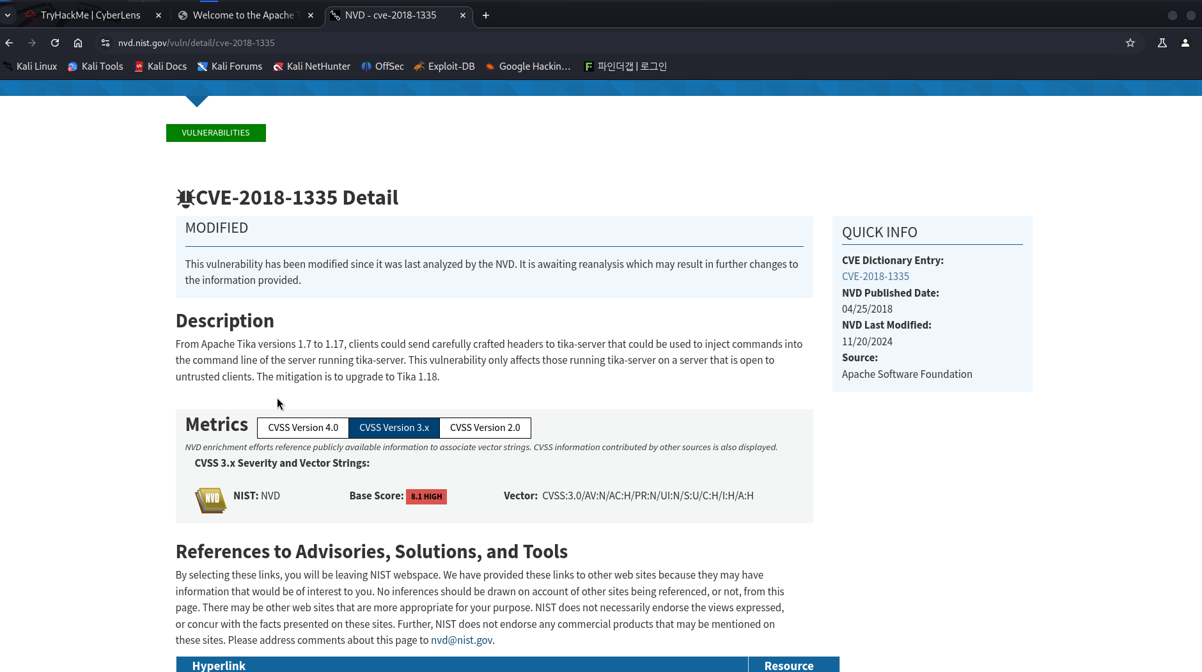This screenshot has width=1202, height=672.
Task: Click the NIST: NVD label
Action: pyautogui.click(x=256, y=496)
